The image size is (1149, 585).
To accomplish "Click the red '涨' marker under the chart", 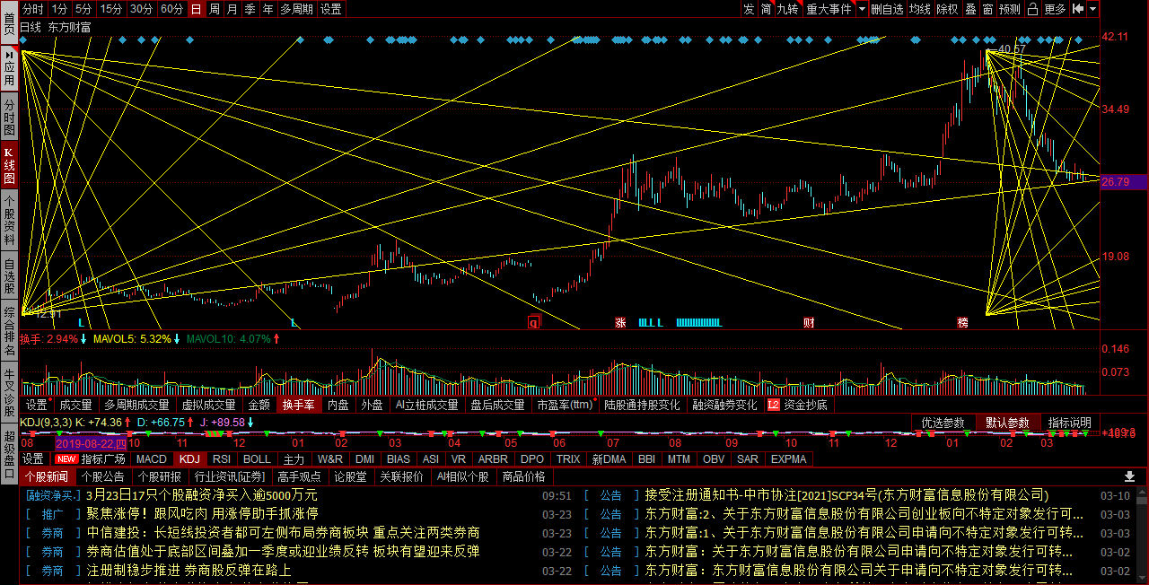I will pyautogui.click(x=619, y=322).
